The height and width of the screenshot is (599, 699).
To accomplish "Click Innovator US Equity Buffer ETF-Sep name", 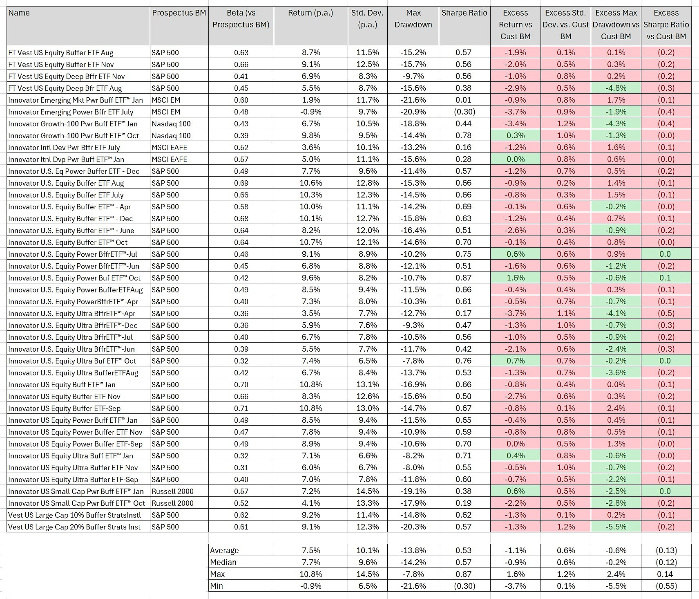I will coord(78,408).
